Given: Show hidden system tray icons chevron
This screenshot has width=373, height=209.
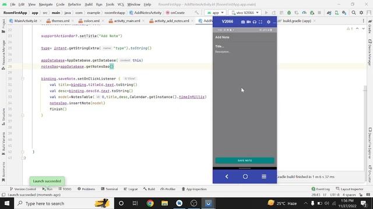Looking at the screenshot, I should (x=305, y=203).
